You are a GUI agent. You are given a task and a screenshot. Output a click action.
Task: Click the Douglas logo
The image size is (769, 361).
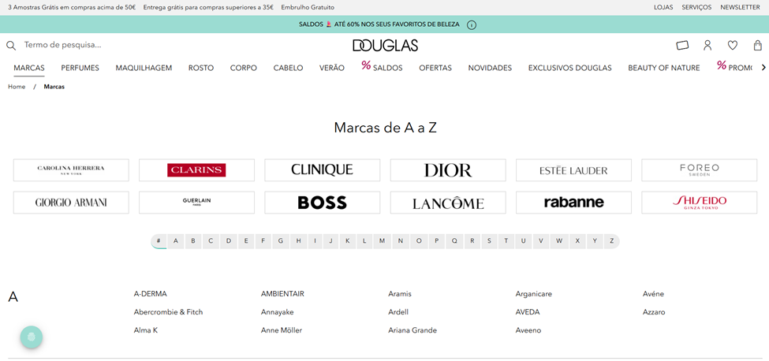pos(385,46)
